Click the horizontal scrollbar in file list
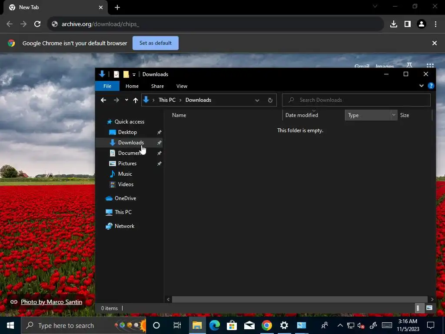445x334 pixels. coord(300,299)
